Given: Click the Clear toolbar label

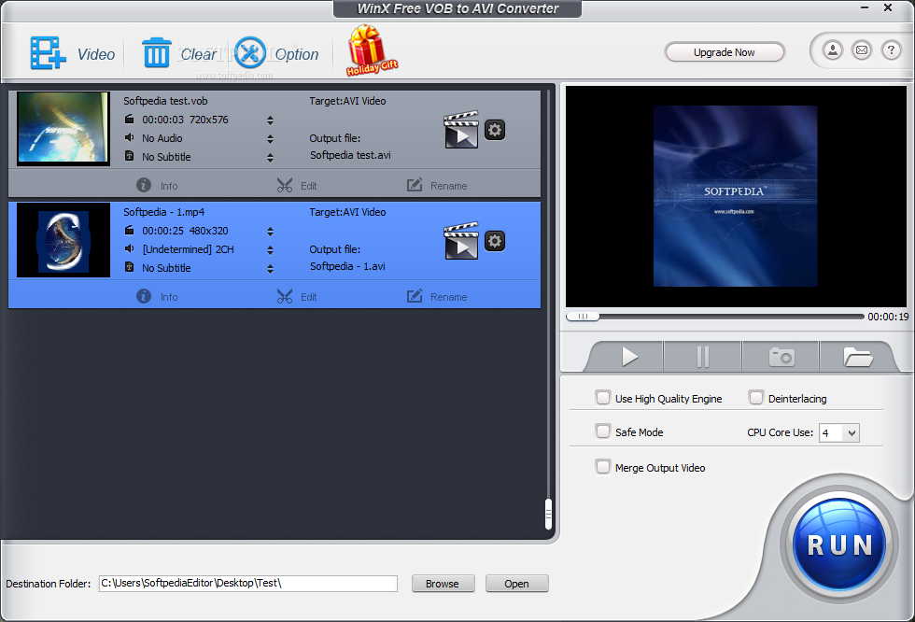Looking at the screenshot, I should tap(198, 54).
